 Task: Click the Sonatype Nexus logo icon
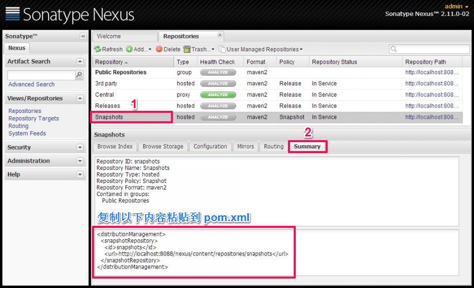[13, 14]
